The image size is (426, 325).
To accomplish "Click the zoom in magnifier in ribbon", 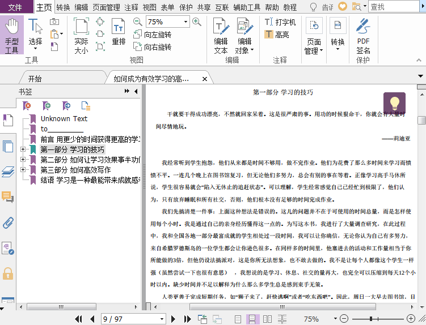I will (197, 22).
